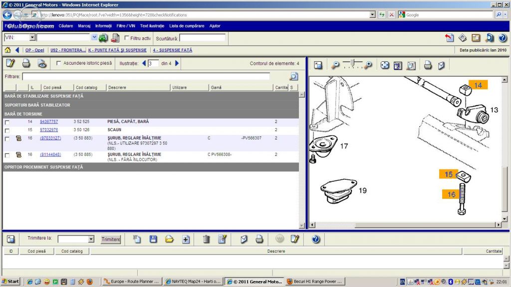Select checkbox for part (91144848)
511x287 pixels.
pyautogui.click(x=7, y=155)
